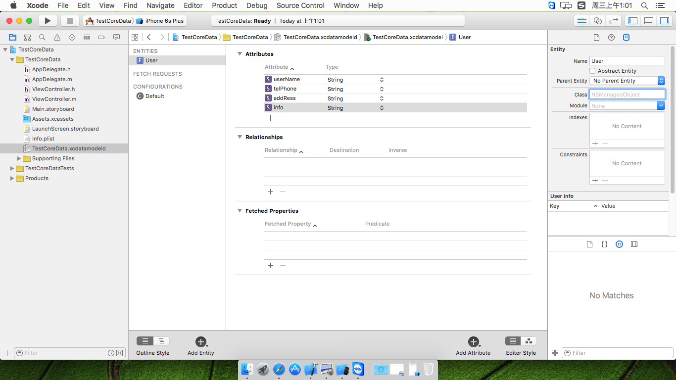Open the Test navigator
This screenshot has width=676, height=380.
coord(72,37)
